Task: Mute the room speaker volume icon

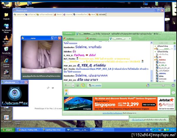Action: pos(148,85)
